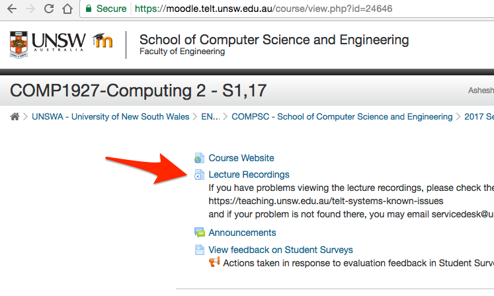
Task: Click the UNSW Australia crest logo
Action: [x=19, y=44]
